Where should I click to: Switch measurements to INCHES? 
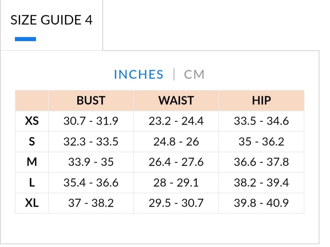[x=138, y=75]
